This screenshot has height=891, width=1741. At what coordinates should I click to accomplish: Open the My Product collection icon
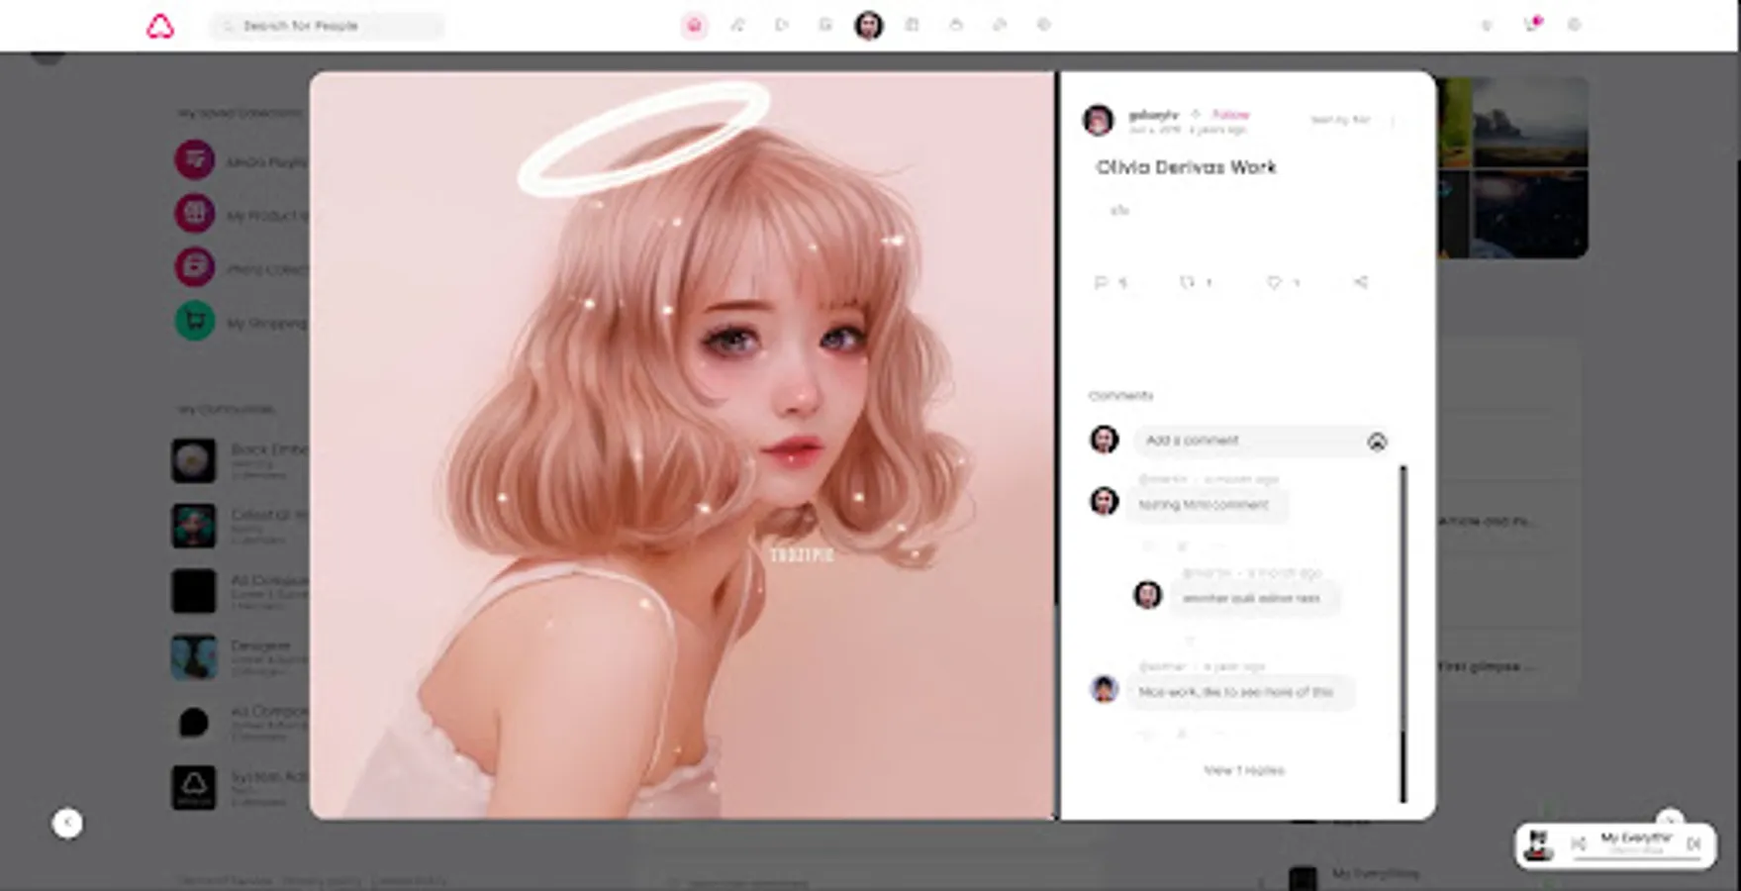195,213
